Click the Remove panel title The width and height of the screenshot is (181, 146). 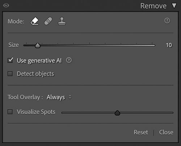(153, 6)
